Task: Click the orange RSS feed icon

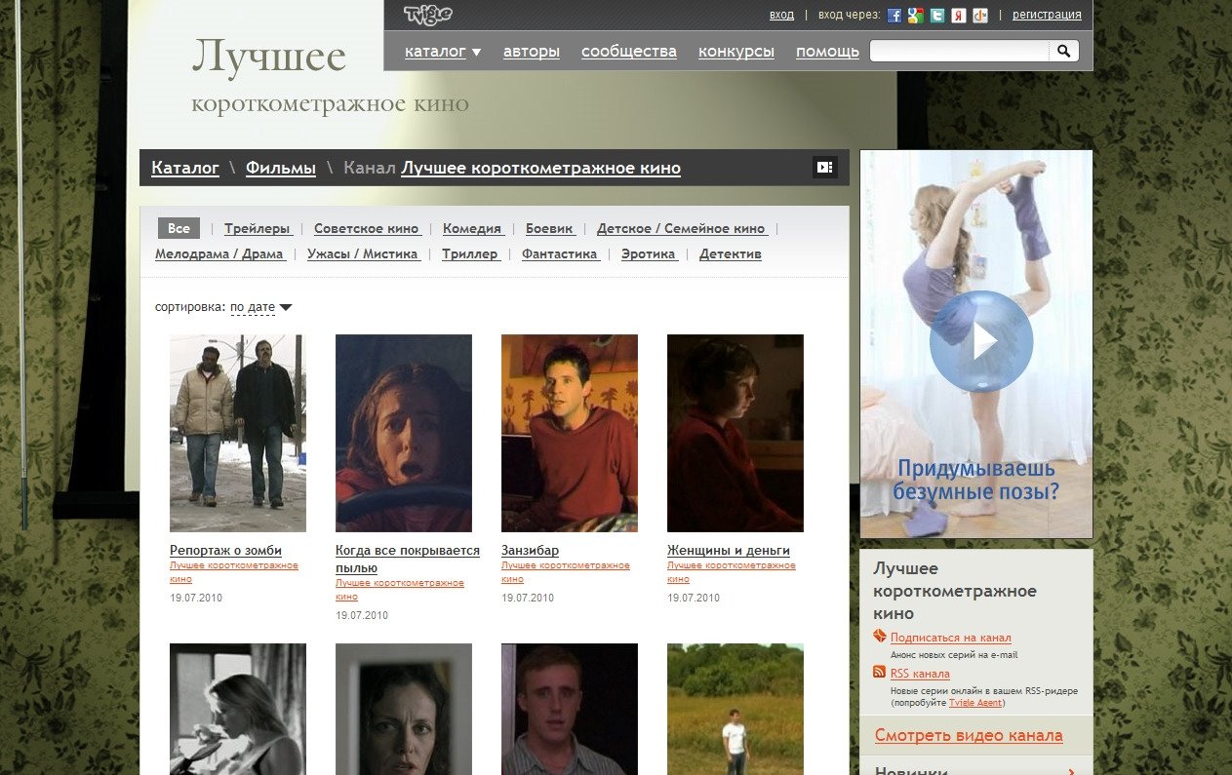Action: click(880, 674)
